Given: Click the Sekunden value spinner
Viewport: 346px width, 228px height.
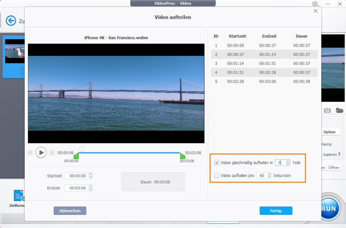Looking at the screenshot, I should [269, 175].
